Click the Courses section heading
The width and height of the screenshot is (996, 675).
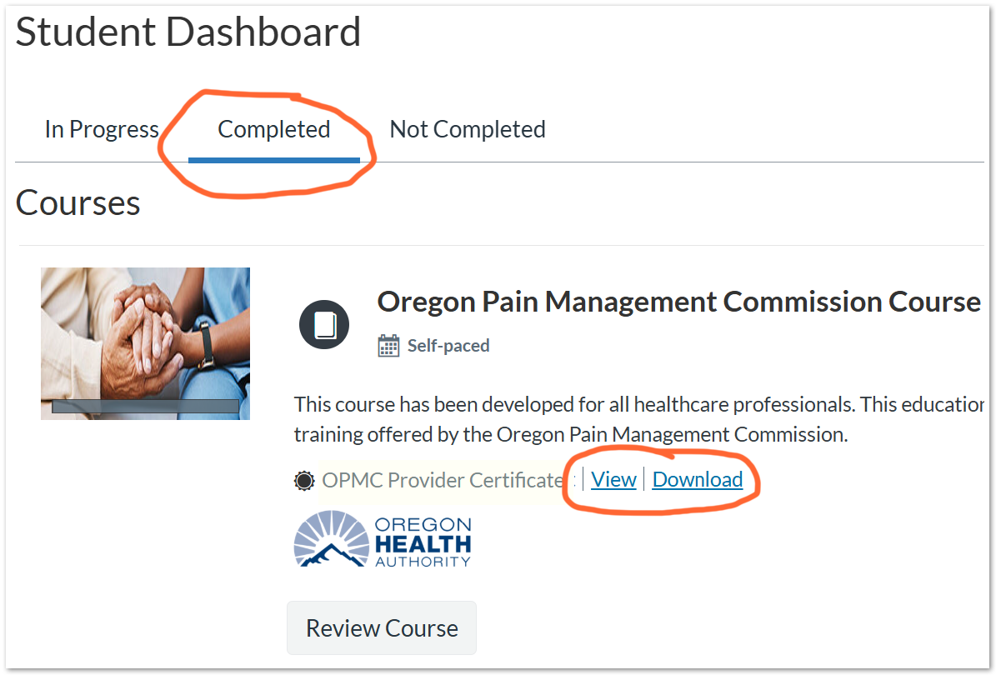[x=78, y=202]
